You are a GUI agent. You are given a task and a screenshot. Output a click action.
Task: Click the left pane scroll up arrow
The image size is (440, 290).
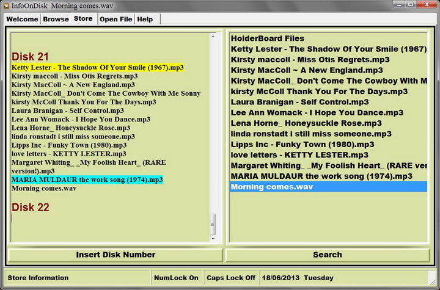(x=213, y=37)
